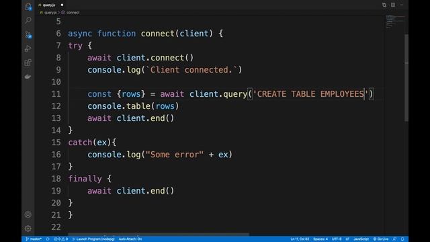Split the editor to the right
This screenshot has width=430, height=242.
pyautogui.click(x=393, y=5)
